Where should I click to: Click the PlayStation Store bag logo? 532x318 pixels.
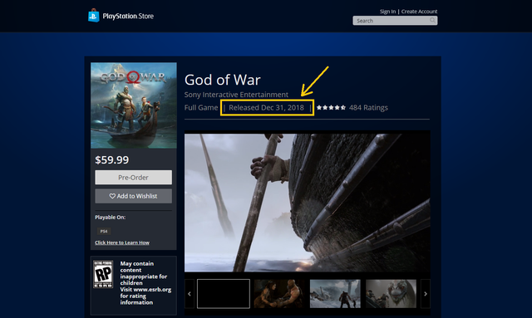94,15
